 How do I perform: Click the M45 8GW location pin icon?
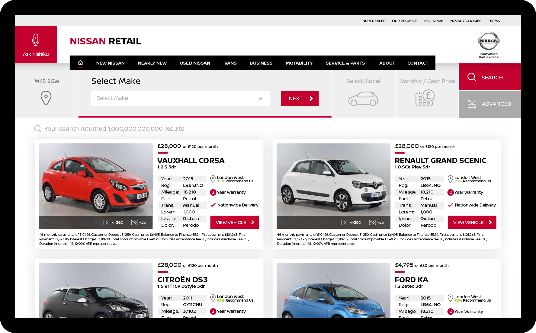pyautogui.click(x=46, y=98)
